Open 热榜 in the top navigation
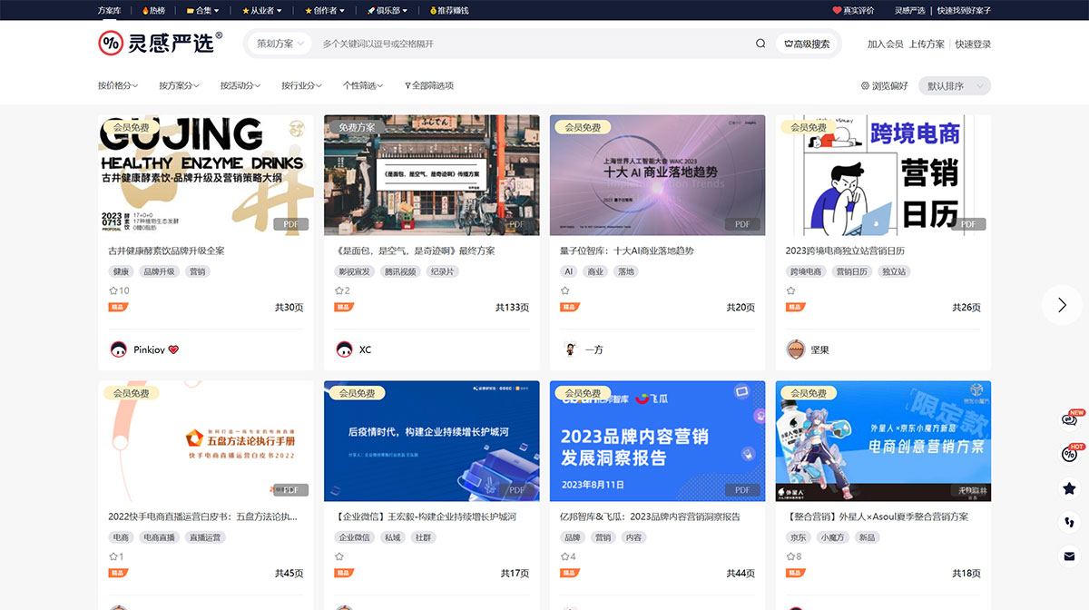Viewport: 1089px width, 610px height. pyautogui.click(x=152, y=10)
